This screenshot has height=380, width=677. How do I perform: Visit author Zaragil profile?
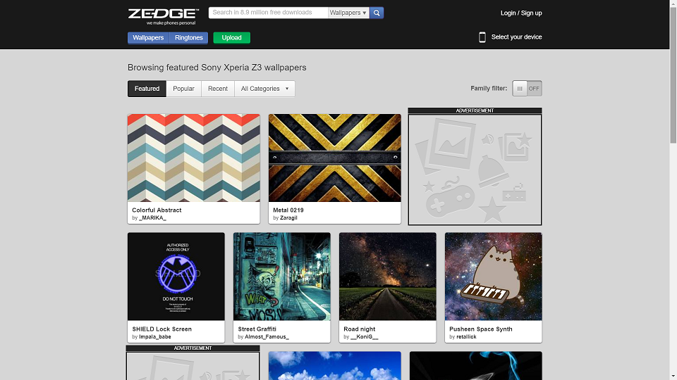(288, 218)
